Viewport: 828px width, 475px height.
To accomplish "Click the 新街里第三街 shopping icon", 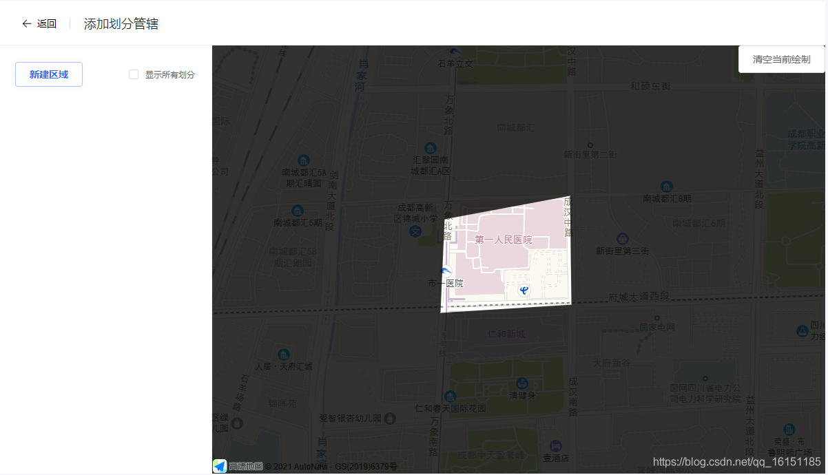I will pyautogui.click(x=623, y=239).
